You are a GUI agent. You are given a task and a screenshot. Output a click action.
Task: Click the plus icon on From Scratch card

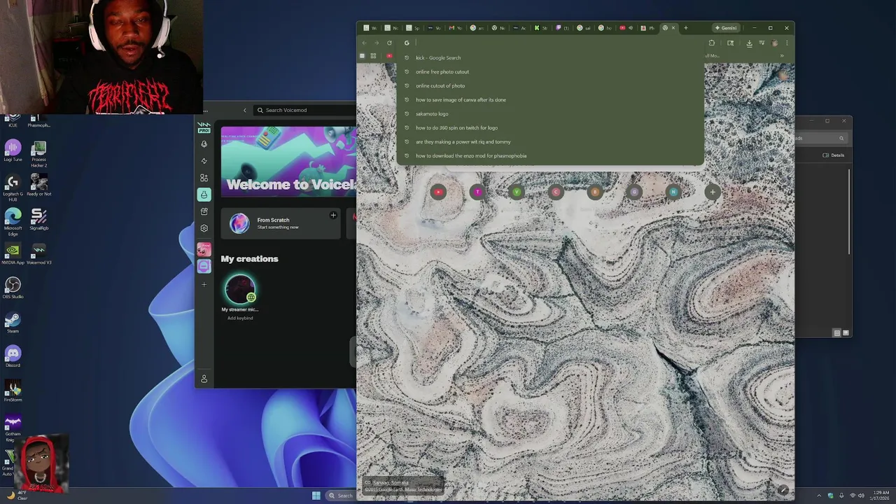tap(333, 215)
